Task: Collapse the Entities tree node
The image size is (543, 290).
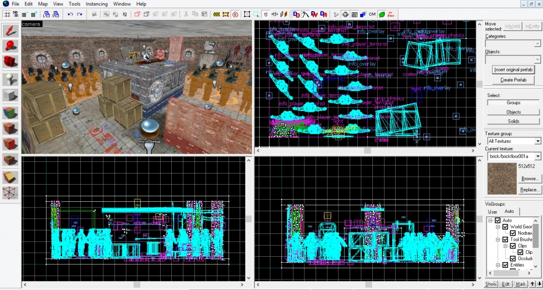Action: (x=498, y=265)
